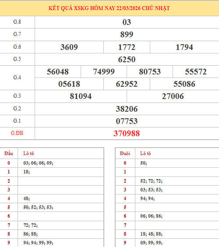The image size is (219, 247).
Task: Click the G.4 number 62952
Action: tap(127, 84)
